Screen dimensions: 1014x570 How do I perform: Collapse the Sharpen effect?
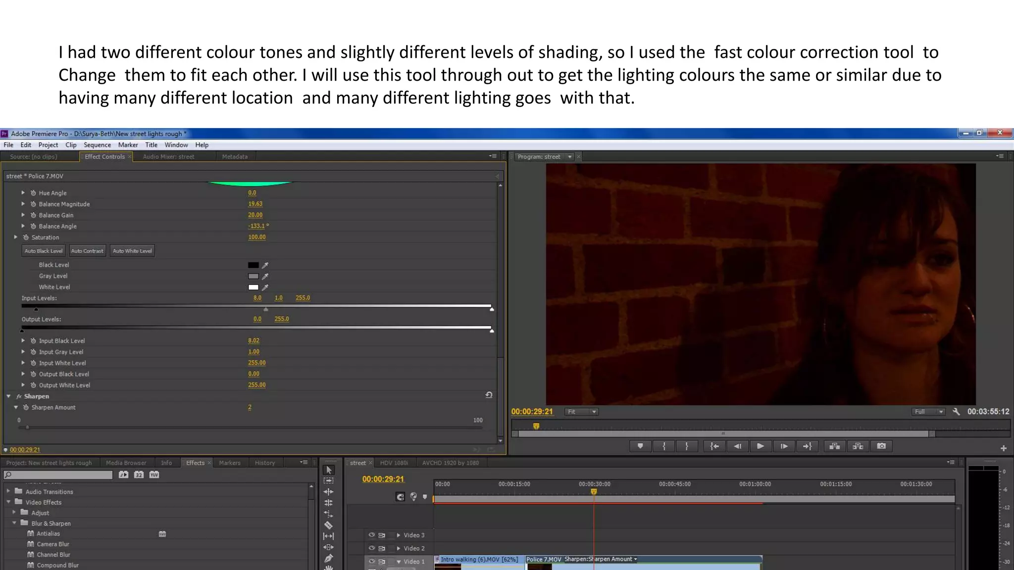coord(8,396)
